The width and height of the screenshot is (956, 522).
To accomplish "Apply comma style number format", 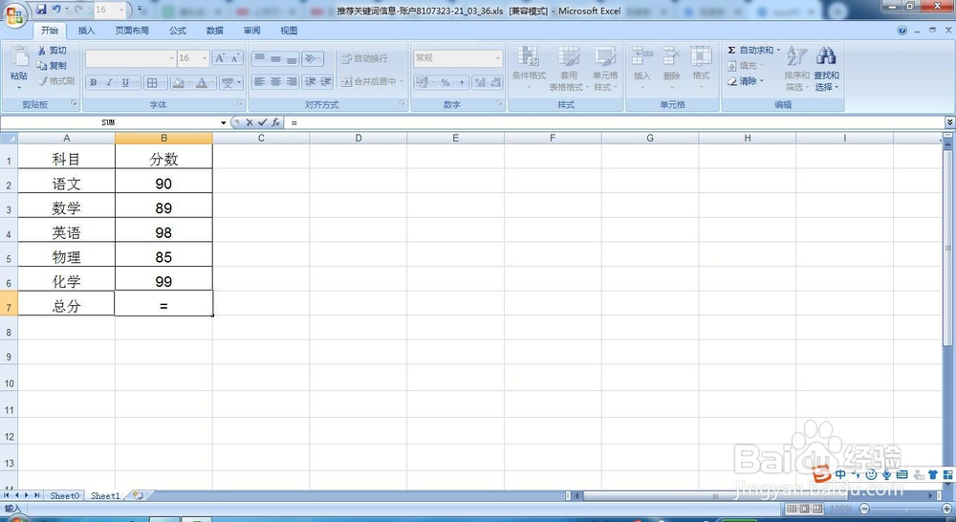I will click(462, 82).
